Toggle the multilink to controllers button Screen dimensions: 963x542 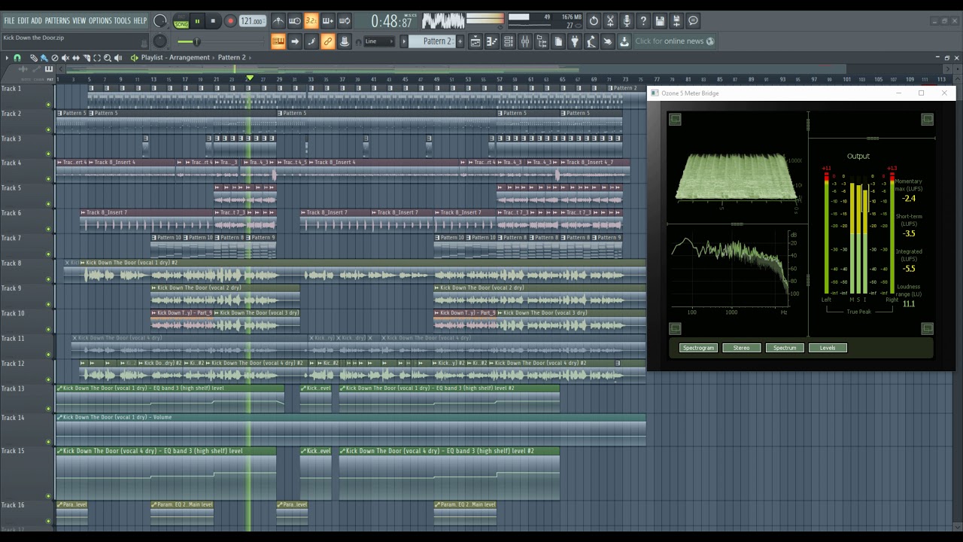(x=328, y=41)
